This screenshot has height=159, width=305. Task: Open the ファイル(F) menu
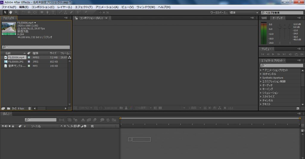click(9, 7)
